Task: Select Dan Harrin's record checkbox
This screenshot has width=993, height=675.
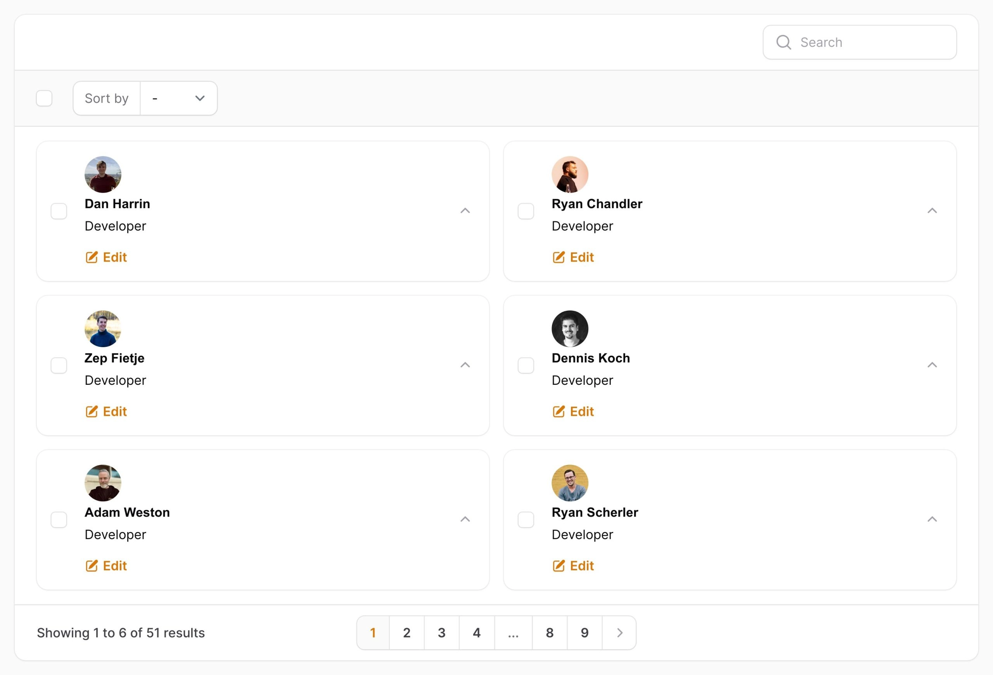Action: point(59,211)
